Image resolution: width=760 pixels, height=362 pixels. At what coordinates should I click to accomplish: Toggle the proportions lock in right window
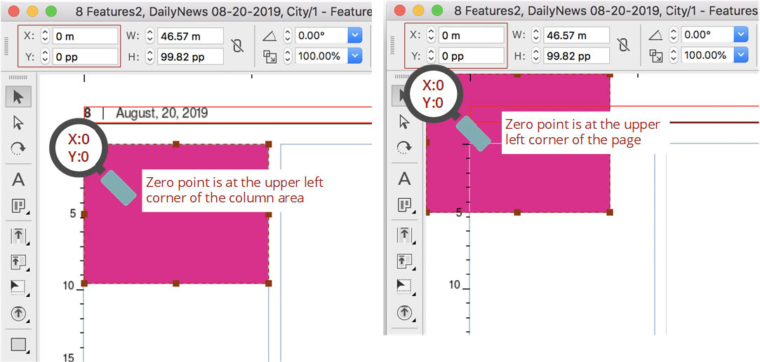(622, 46)
